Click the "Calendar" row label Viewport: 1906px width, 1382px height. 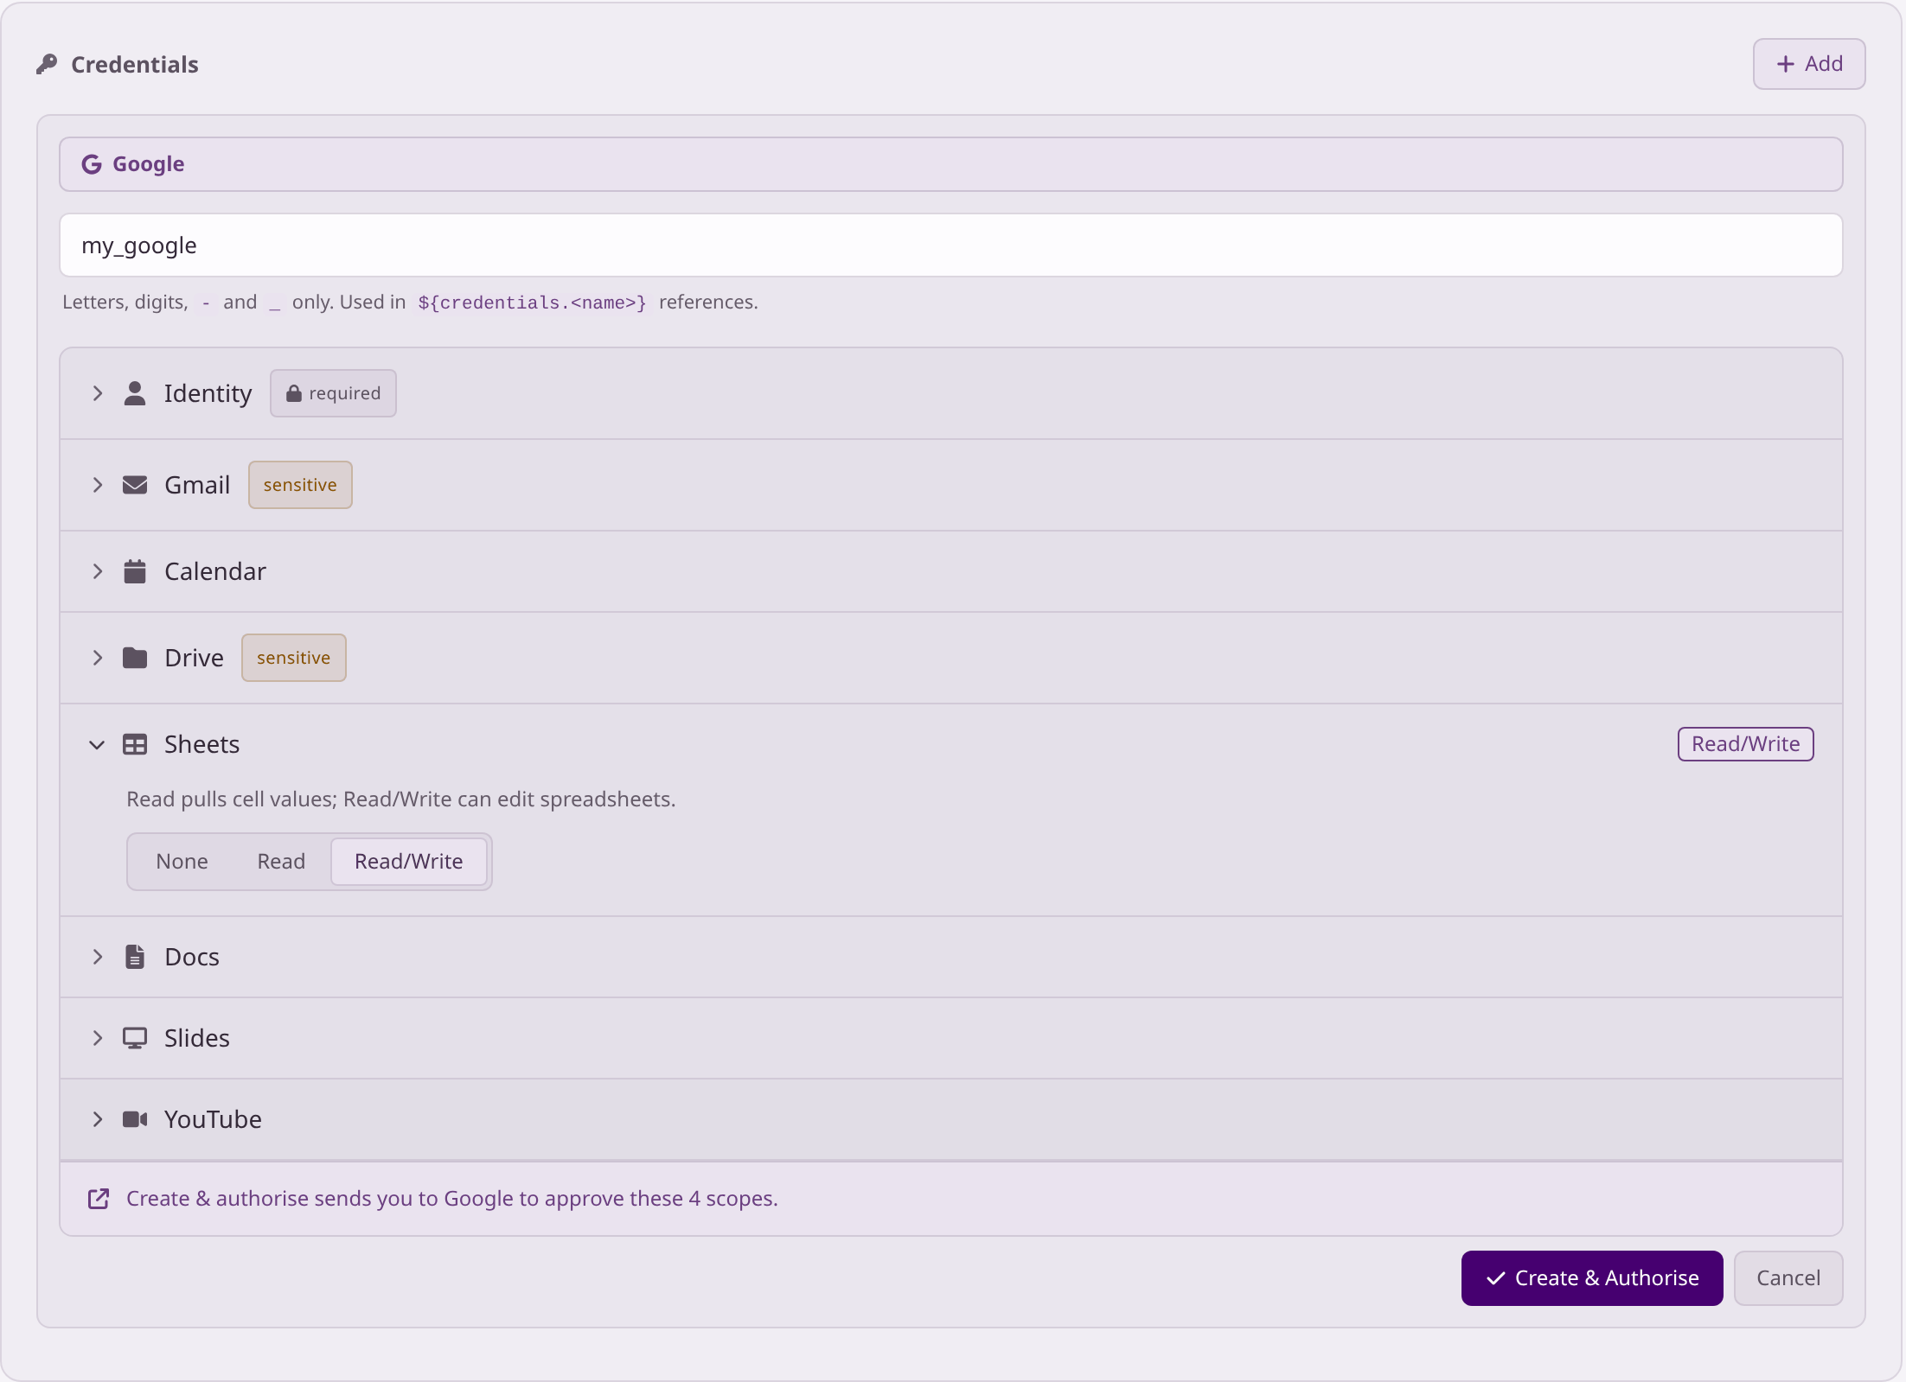pyautogui.click(x=215, y=571)
